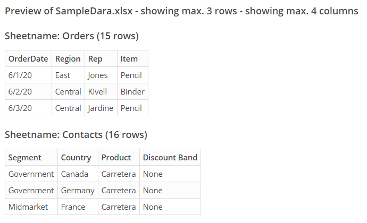The height and width of the screenshot is (223, 367).
Task: Click the Product column header
Action: pyautogui.click(x=116, y=158)
